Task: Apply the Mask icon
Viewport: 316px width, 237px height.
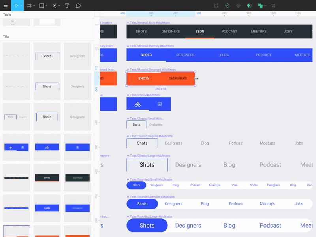Action: point(249,6)
